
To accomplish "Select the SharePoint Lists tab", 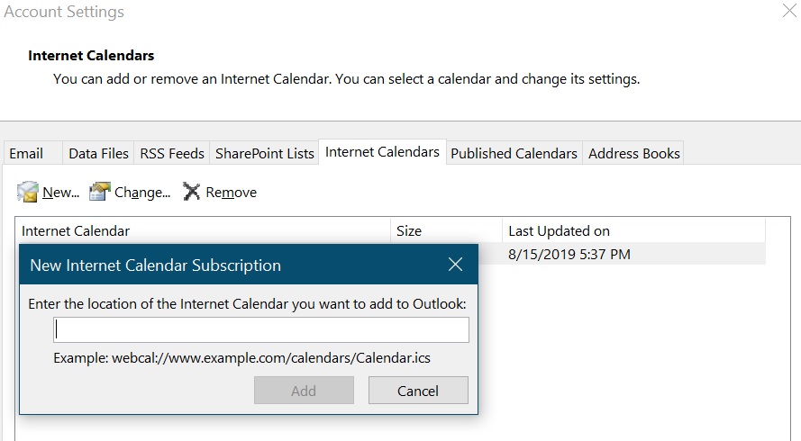I will [265, 153].
